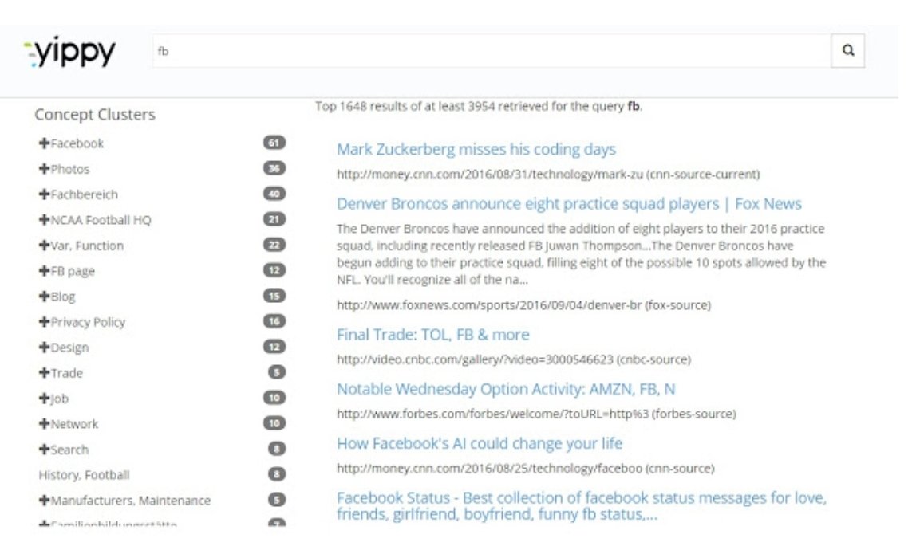Open Mark Zuckerberg misses his coding days
Image resolution: width=912 pixels, height=550 pixels.
point(476,149)
